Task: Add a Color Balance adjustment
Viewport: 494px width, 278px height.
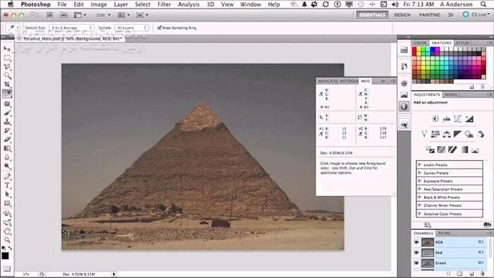Action: [x=447, y=134]
